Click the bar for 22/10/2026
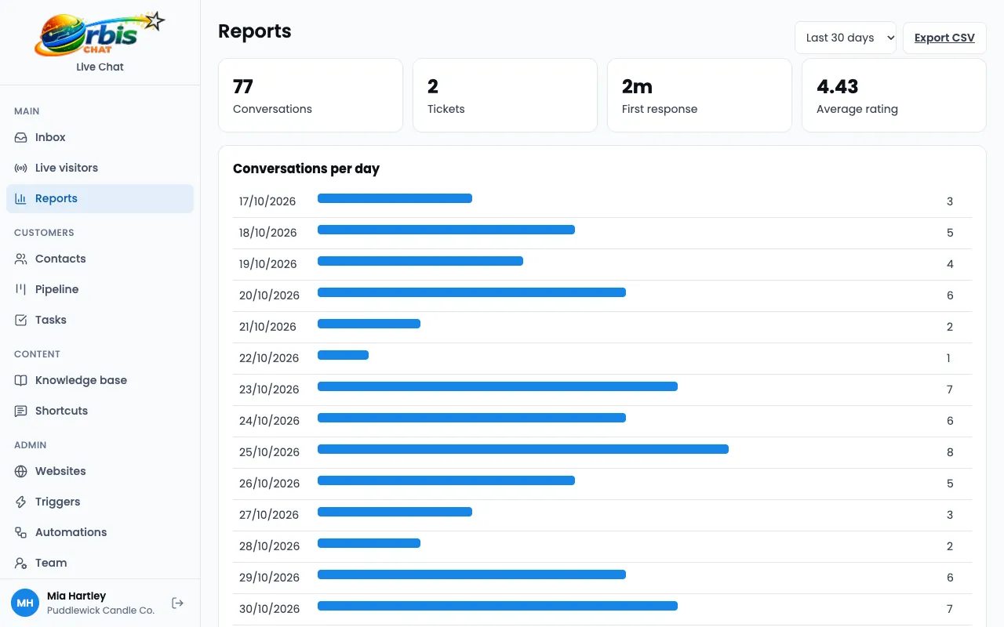Viewport: 1004px width, 627px height. pos(343,355)
